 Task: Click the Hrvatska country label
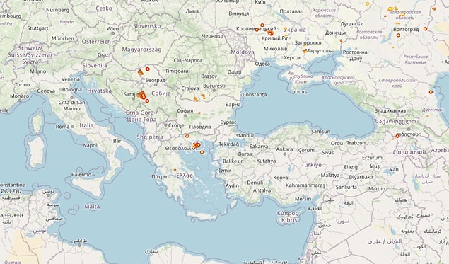pos(100,91)
